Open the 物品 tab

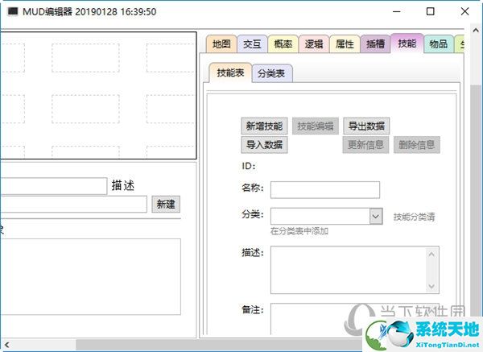(x=439, y=44)
